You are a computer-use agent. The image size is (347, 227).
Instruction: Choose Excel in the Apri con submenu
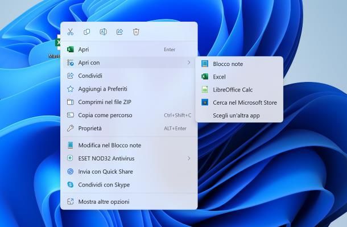pyautogui.click(x=239, y=77)
